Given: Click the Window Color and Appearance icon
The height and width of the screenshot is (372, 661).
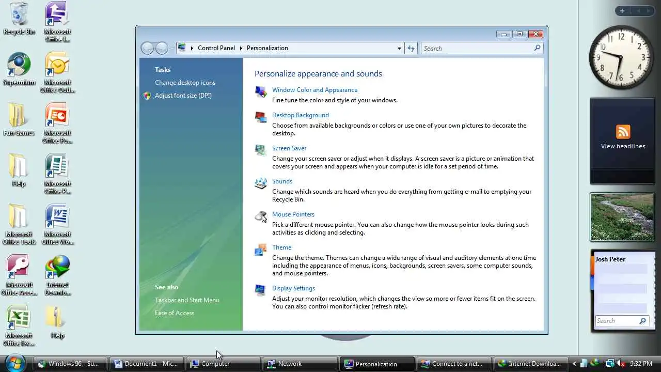Looking at the screenshot, I should (261, 92).
